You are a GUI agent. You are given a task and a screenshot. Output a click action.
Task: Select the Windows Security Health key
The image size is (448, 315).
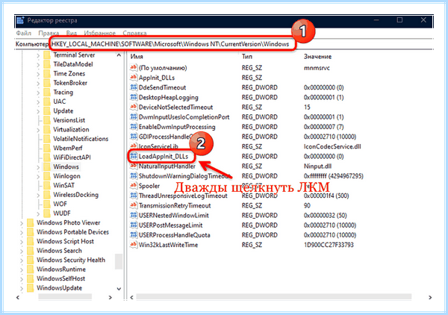(x=71, y=260)
